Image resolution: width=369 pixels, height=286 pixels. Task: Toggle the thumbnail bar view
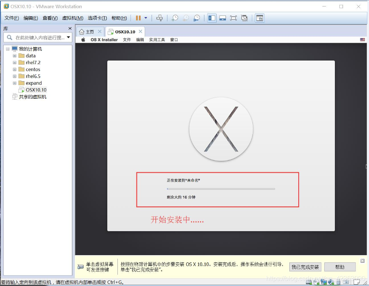point(223,18)
